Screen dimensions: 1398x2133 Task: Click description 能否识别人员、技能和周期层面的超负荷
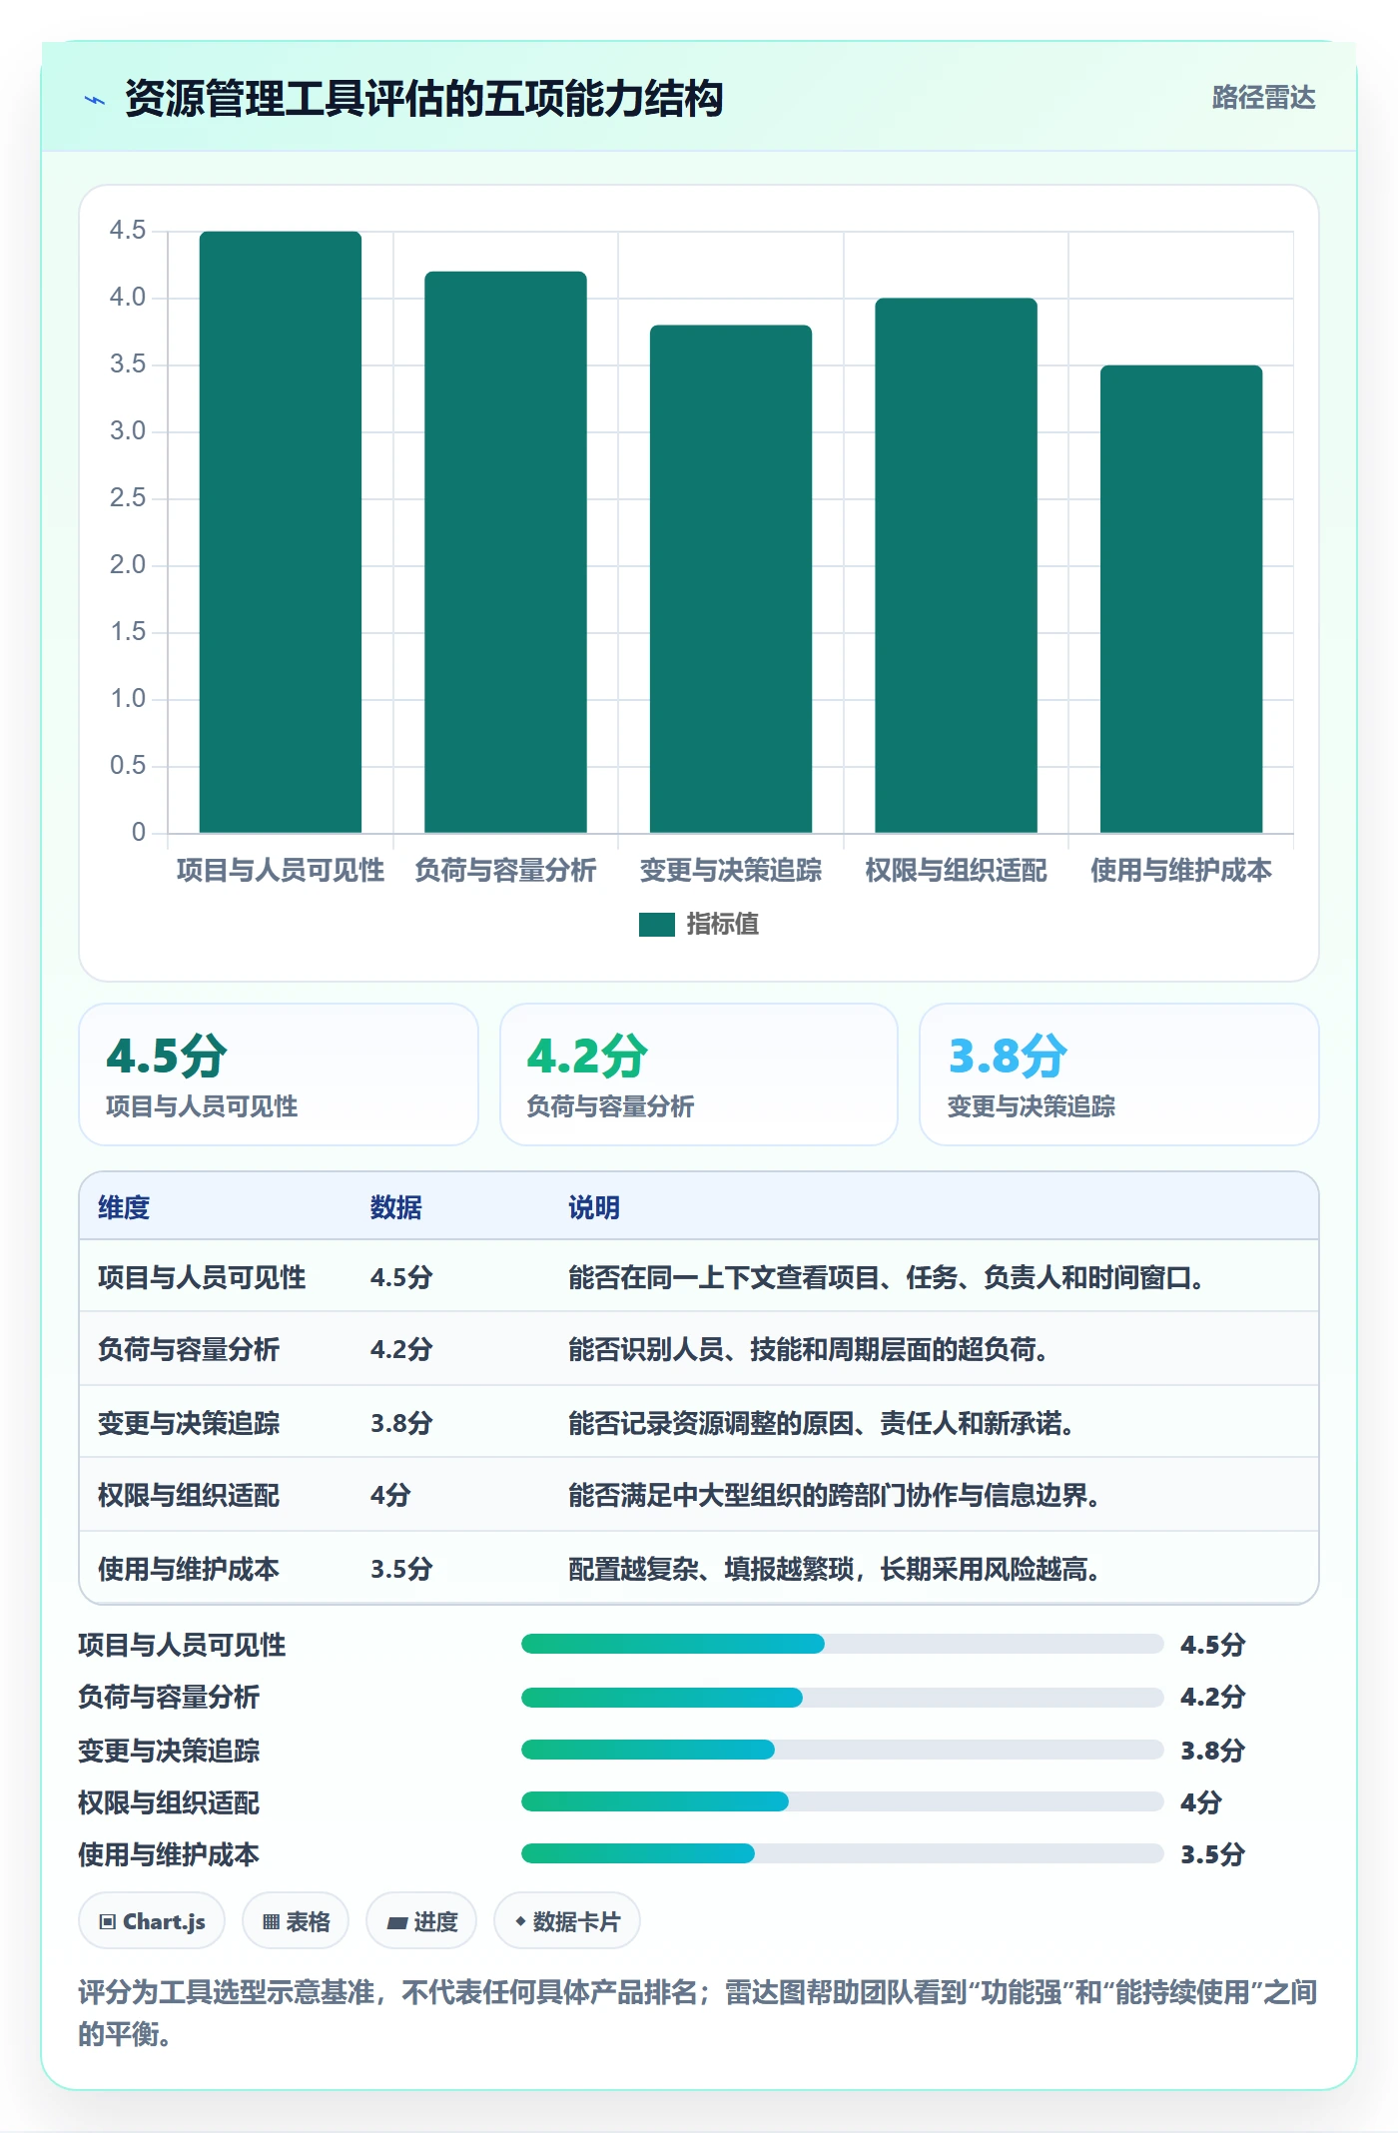point(808,1349)
